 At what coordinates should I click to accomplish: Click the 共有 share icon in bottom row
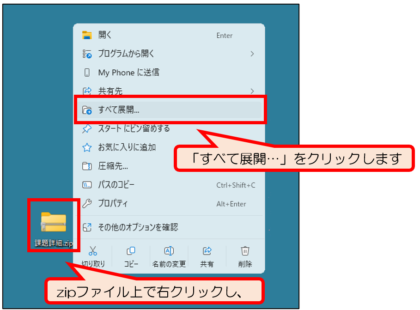coord(207,251)
